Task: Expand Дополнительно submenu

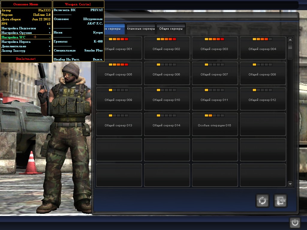Action: coord(26,46)
